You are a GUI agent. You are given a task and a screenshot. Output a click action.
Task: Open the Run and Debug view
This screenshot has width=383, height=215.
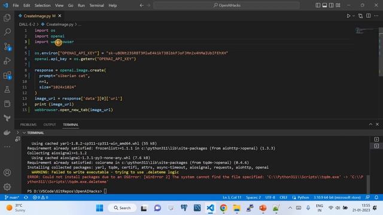point(7,61)
